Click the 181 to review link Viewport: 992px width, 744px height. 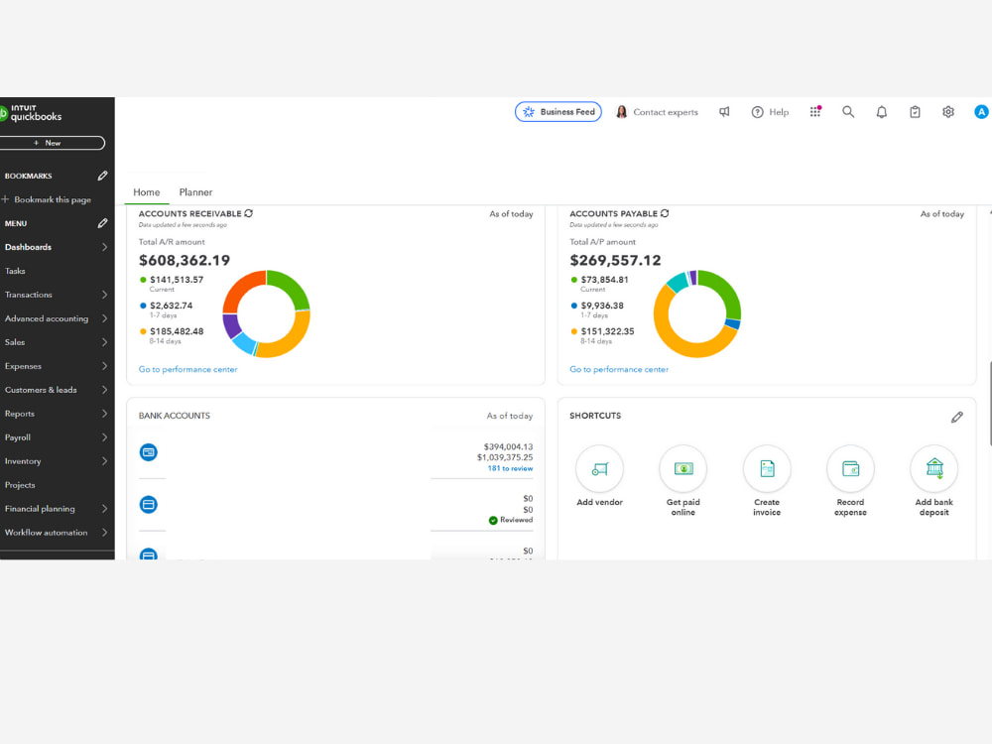tap(510, 469)
